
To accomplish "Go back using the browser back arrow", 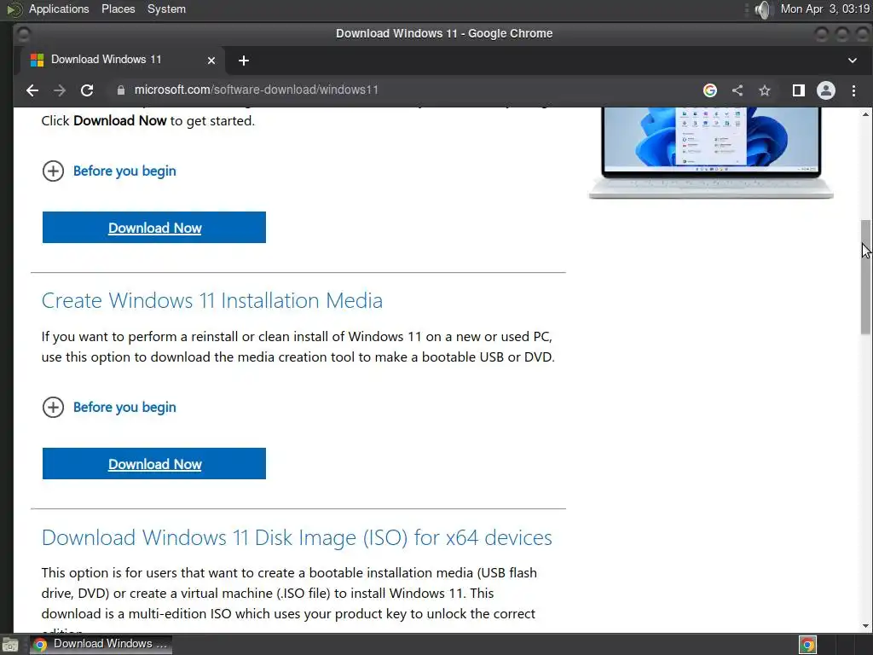I will point(32,90).
